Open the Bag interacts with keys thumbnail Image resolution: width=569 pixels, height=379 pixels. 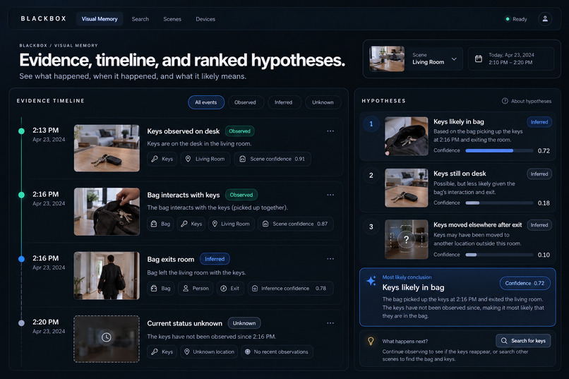point(107,212)
